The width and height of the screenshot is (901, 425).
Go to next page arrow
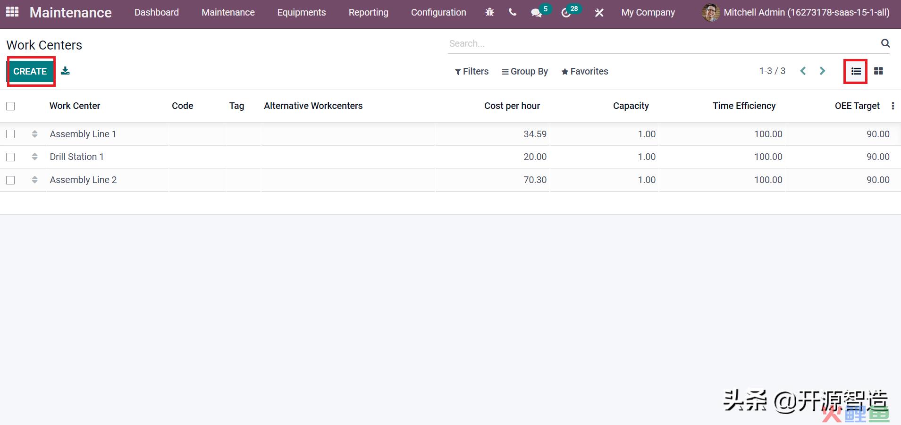(x=823, y=71)
